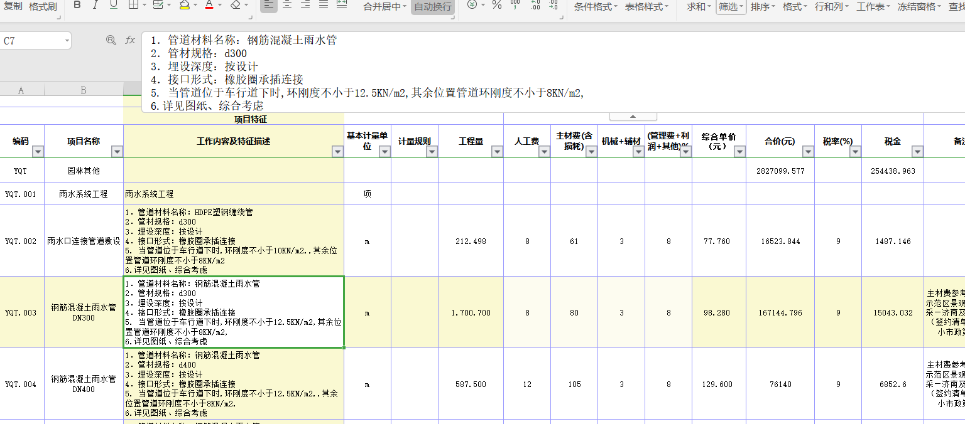Toggle underline formatting
The width and height of the screenshot is (965, 424).
pyautogui.click(x=114, y=5)
